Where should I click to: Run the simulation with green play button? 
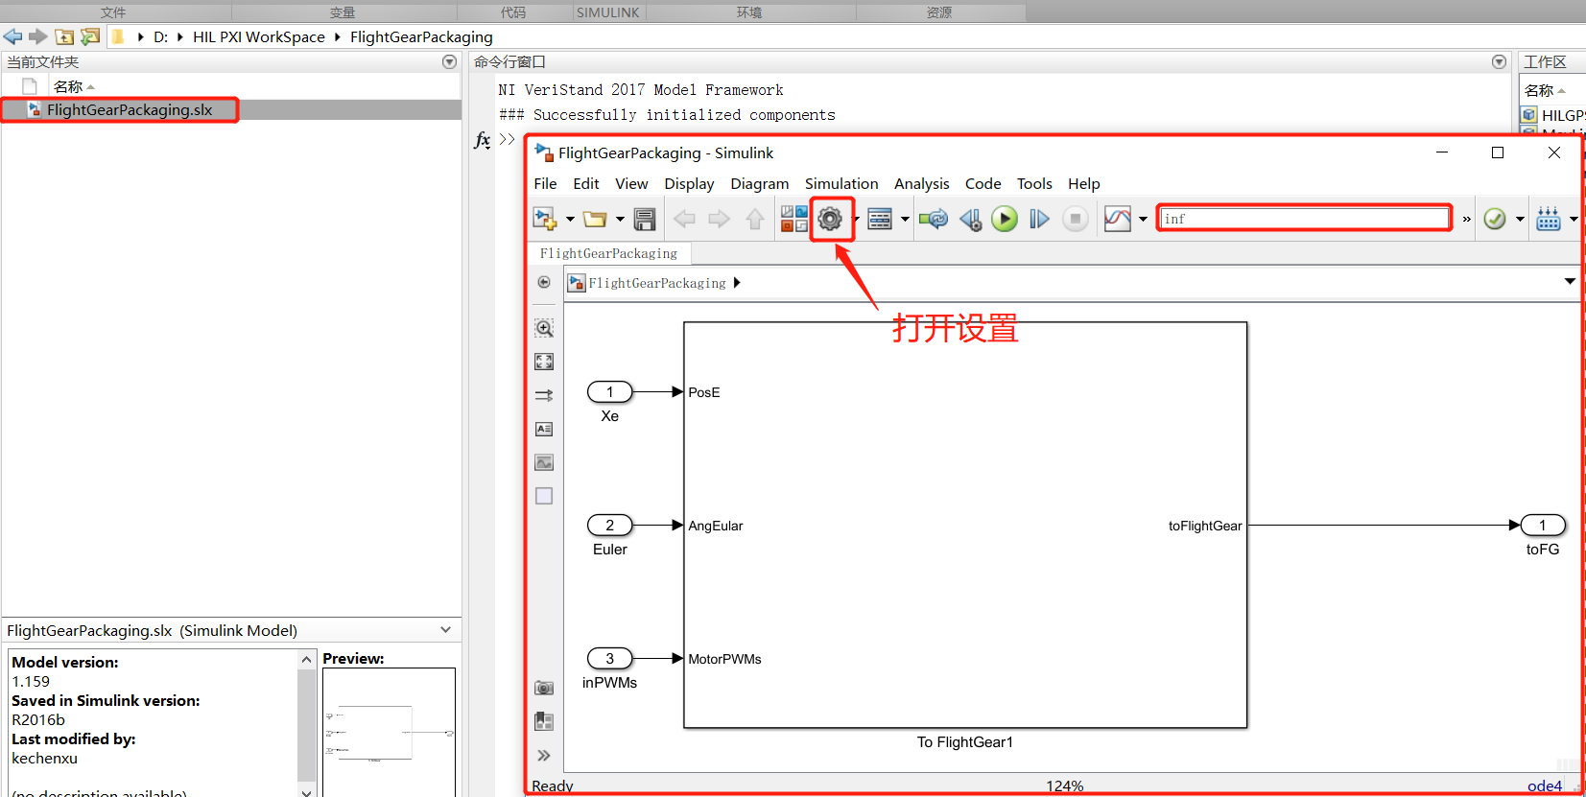pos(1005,219)
